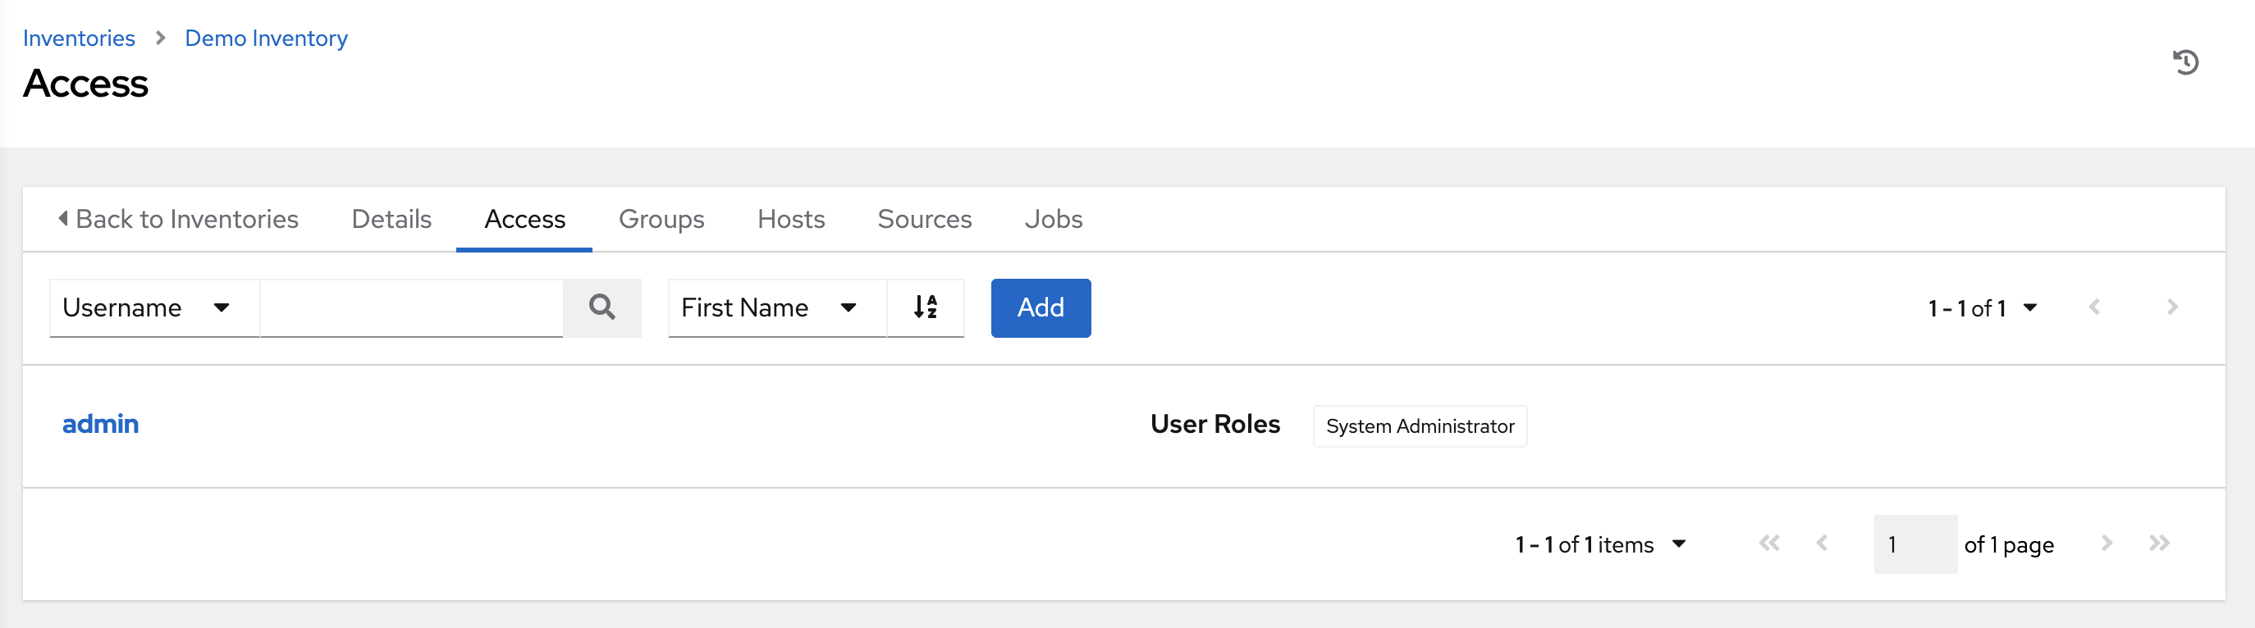Click the Inventories breadcrumb link
This screenshot has width=2255, height=628.
(x=79, y=39)
